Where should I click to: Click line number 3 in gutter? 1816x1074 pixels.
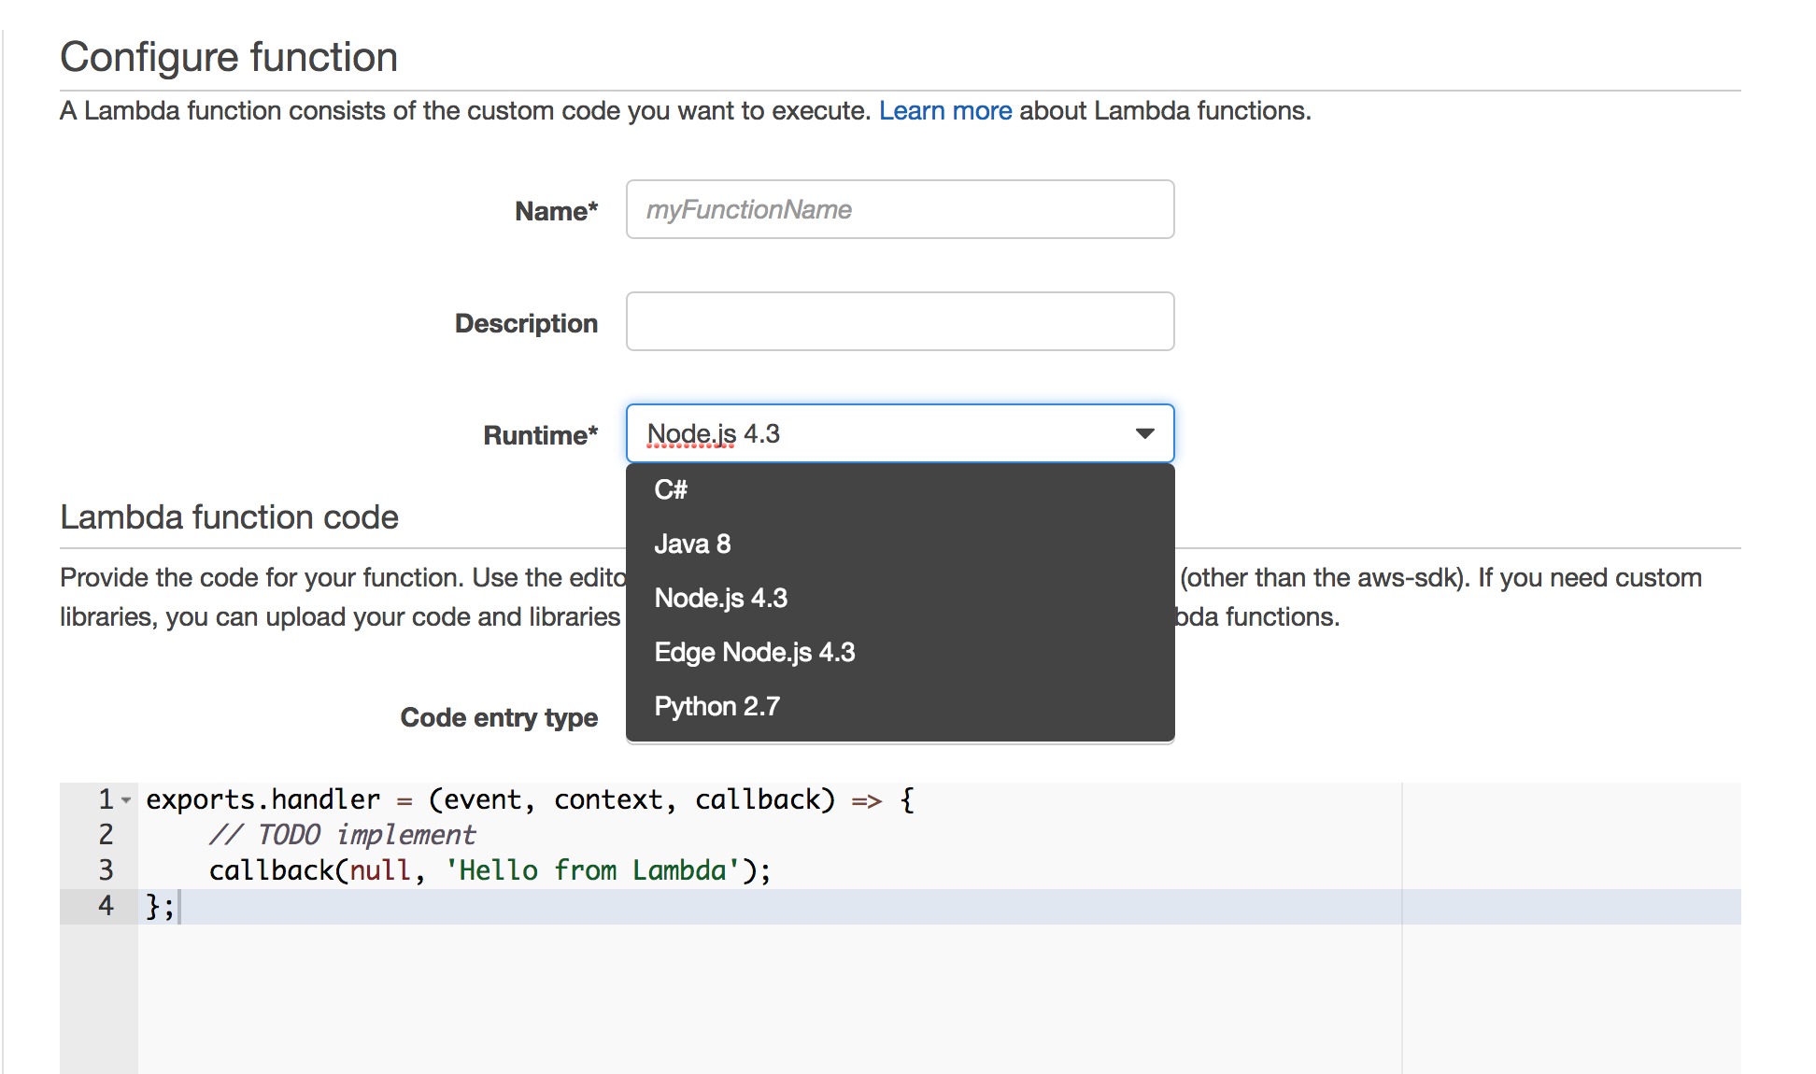pyautogui.click(x=106, y=870)
